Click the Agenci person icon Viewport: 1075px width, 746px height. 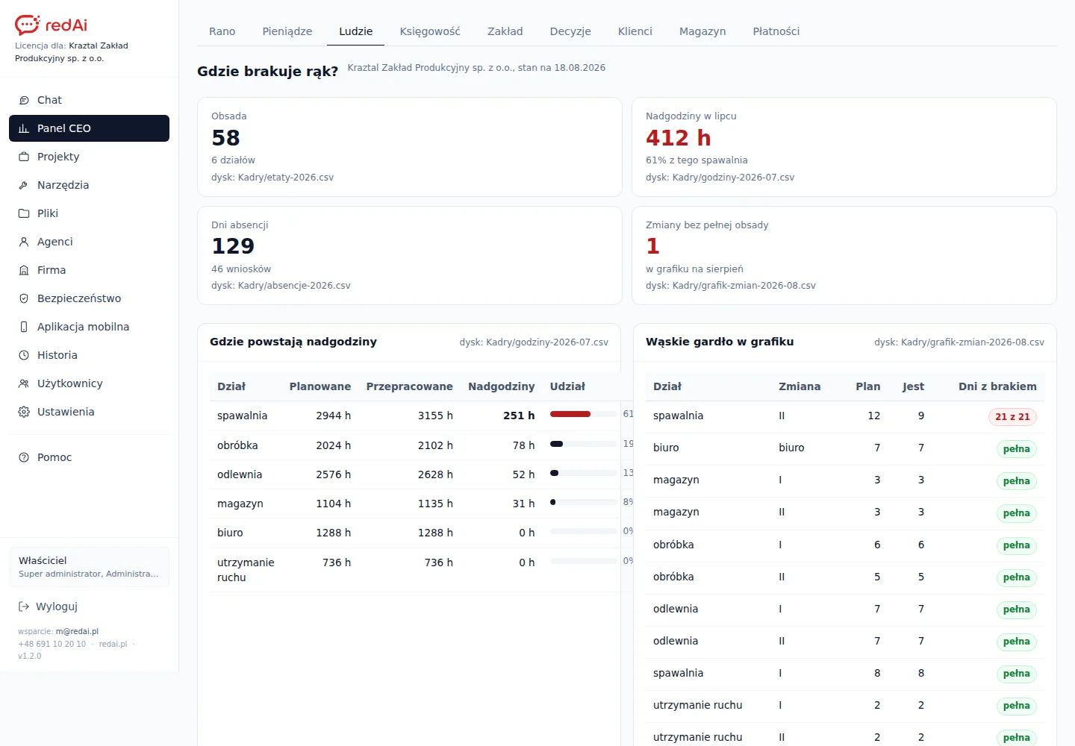[24, 242]
